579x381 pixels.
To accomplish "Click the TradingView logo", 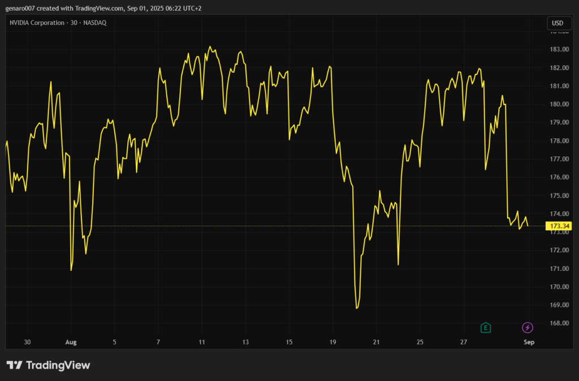I will pos(48,365).
